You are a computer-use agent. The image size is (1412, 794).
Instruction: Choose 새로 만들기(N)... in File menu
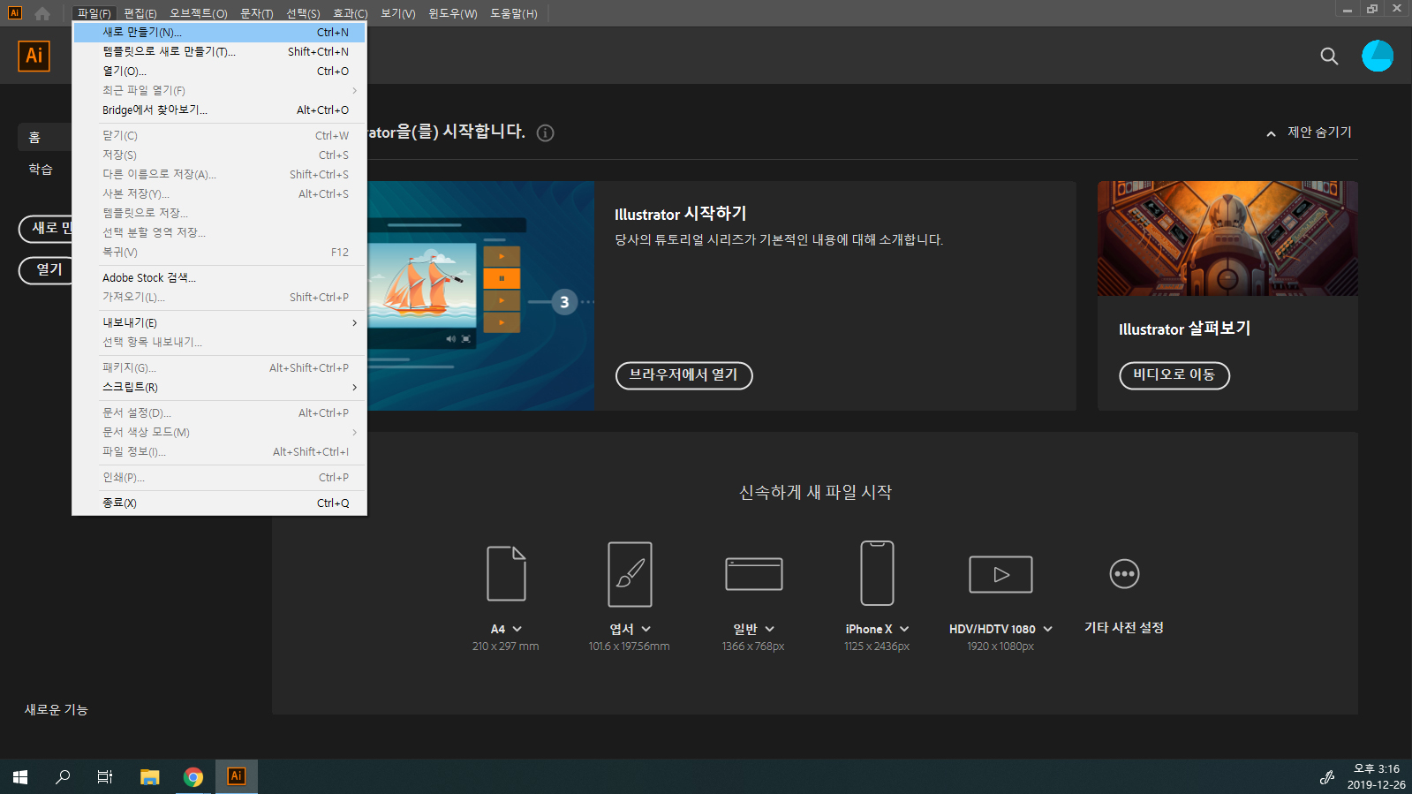click(x=219, y=32)
